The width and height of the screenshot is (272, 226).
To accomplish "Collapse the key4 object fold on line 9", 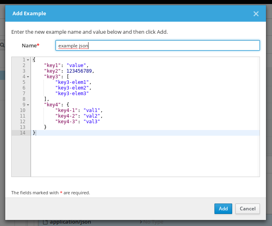I will pos(28,105).
